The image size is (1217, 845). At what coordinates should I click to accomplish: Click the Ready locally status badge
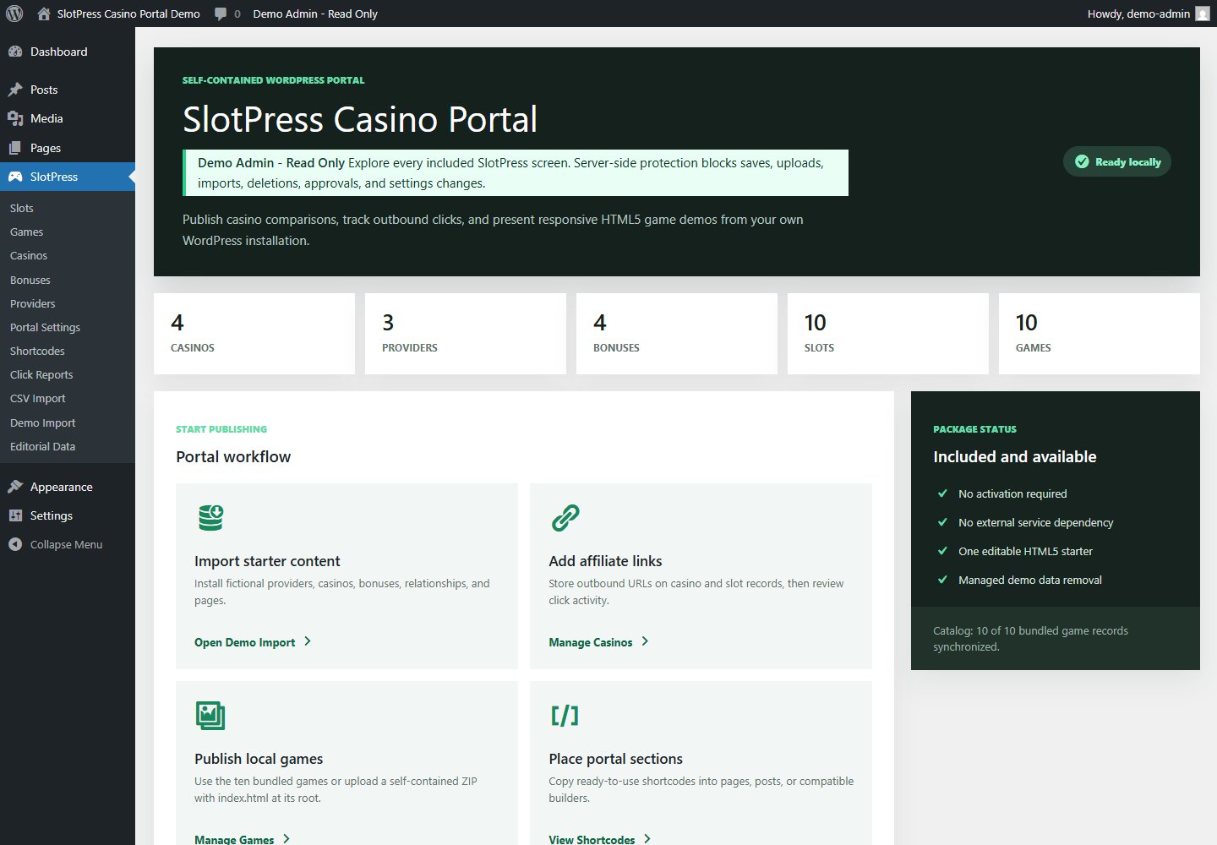click(x=1117, y=161)
